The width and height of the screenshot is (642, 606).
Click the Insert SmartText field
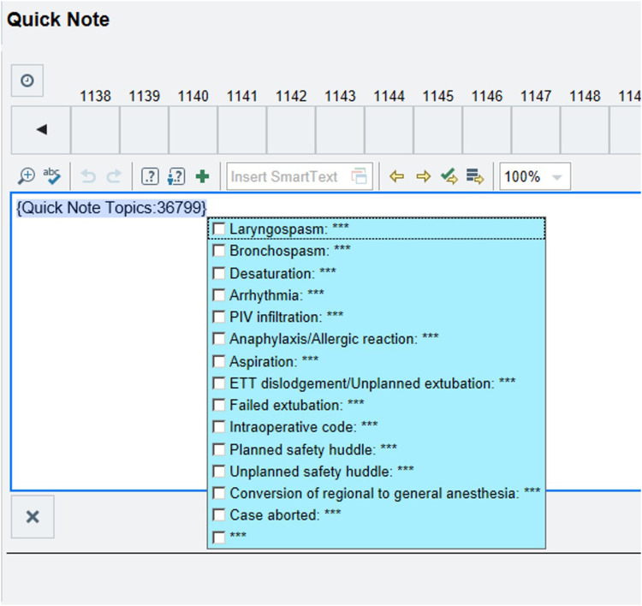(x=287, y=176)
